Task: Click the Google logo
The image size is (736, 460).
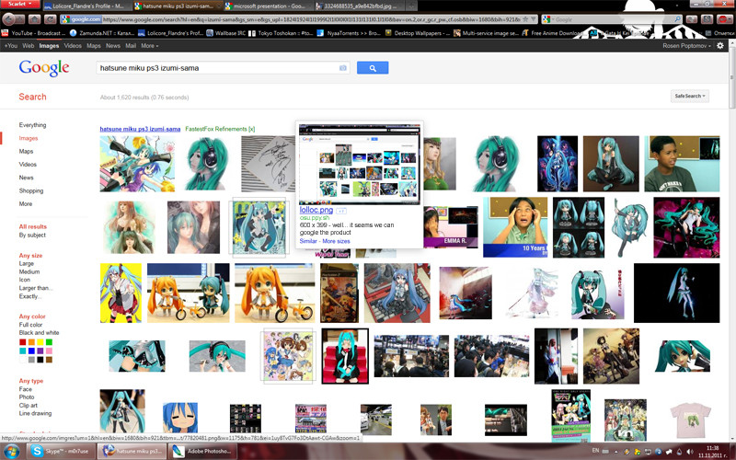Action: pos(44,68)
